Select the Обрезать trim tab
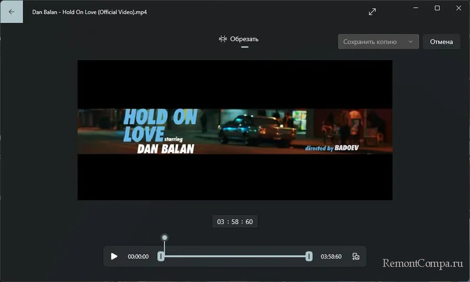470x282 pixels. [x=239, y=39]
